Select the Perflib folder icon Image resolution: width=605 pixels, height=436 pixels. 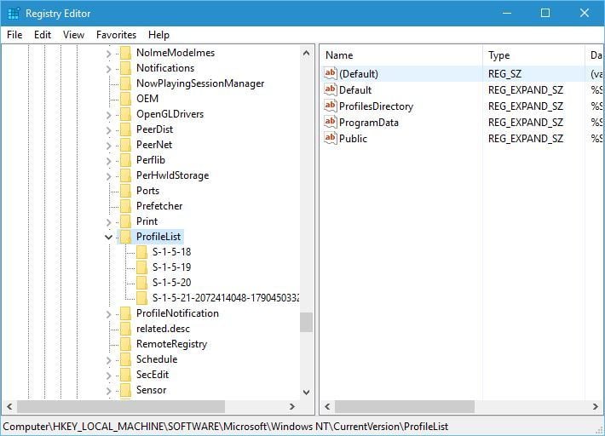point(125,160)
